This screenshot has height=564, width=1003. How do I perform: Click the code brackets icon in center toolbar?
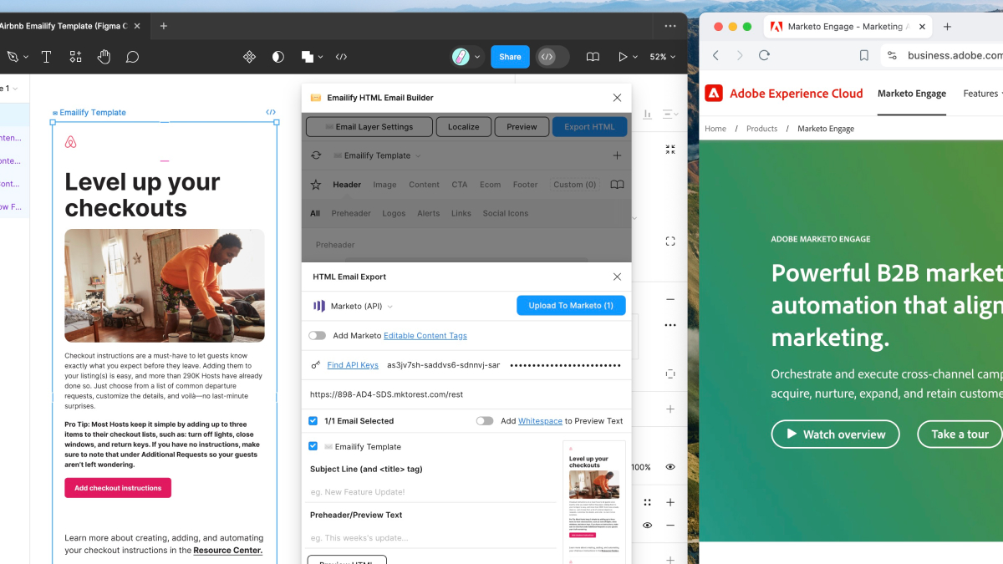click(x=341, y=57)
